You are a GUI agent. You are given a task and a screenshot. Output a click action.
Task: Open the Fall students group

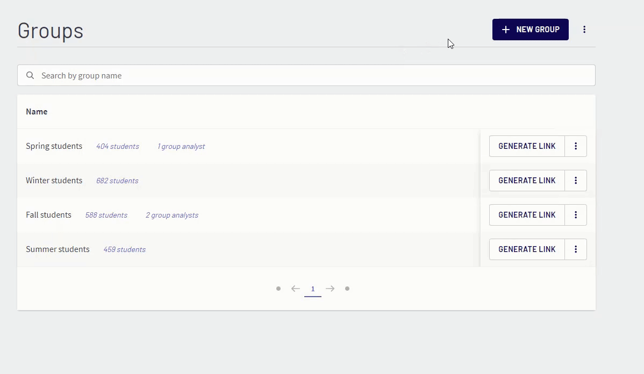48,215
